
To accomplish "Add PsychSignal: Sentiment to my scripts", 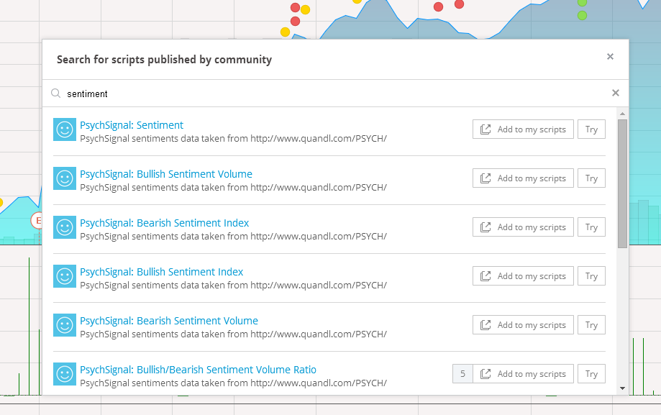I will pos(523,129).
